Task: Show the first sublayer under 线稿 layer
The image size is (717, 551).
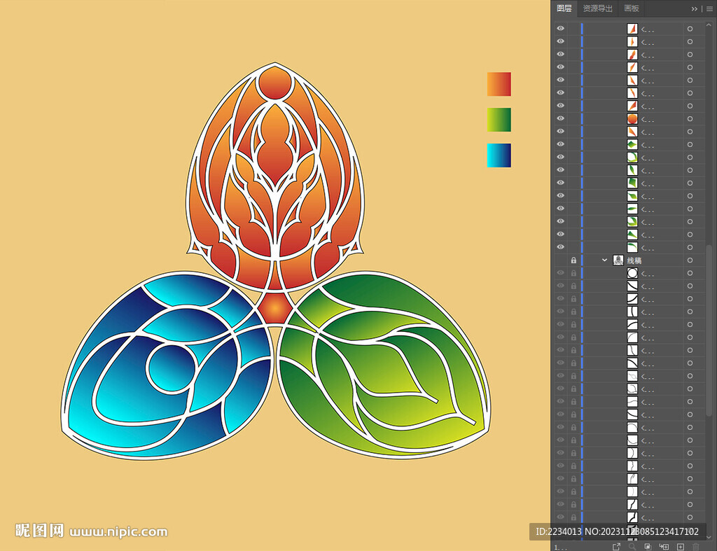Action: pos(560,273)
